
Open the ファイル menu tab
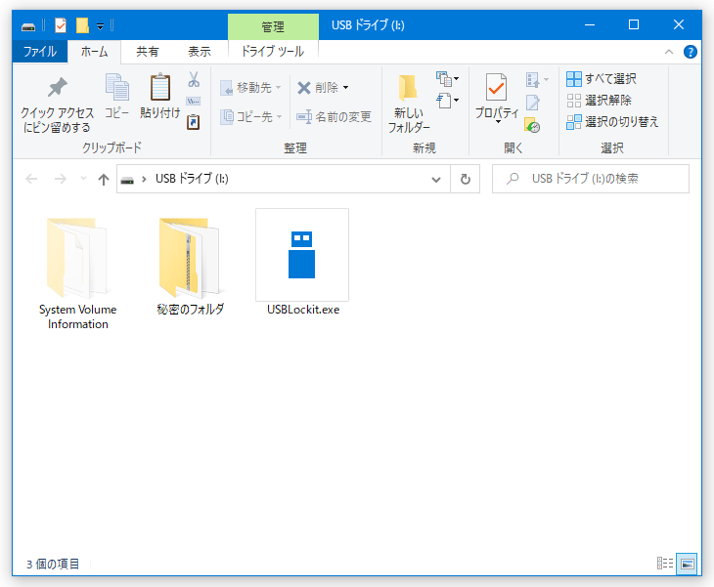tap(40, 52)
